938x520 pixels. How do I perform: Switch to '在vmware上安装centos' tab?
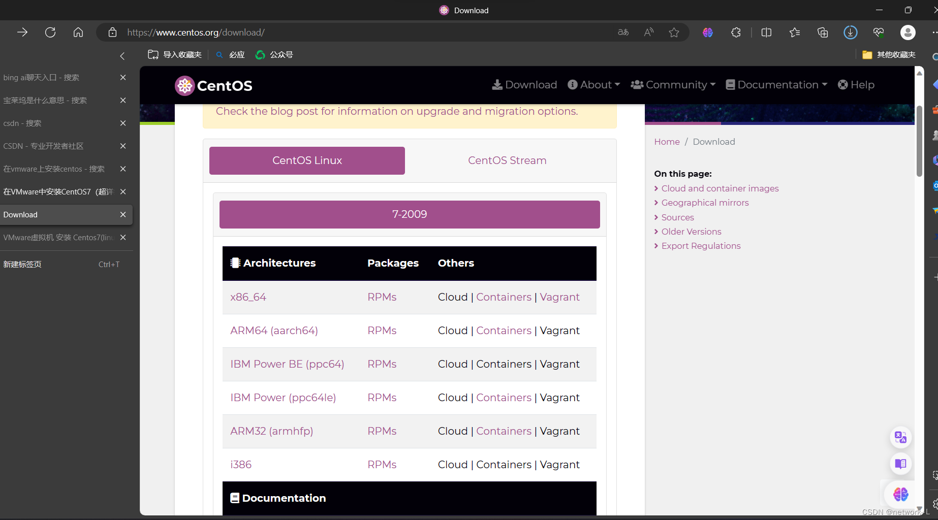pos(58,169)
